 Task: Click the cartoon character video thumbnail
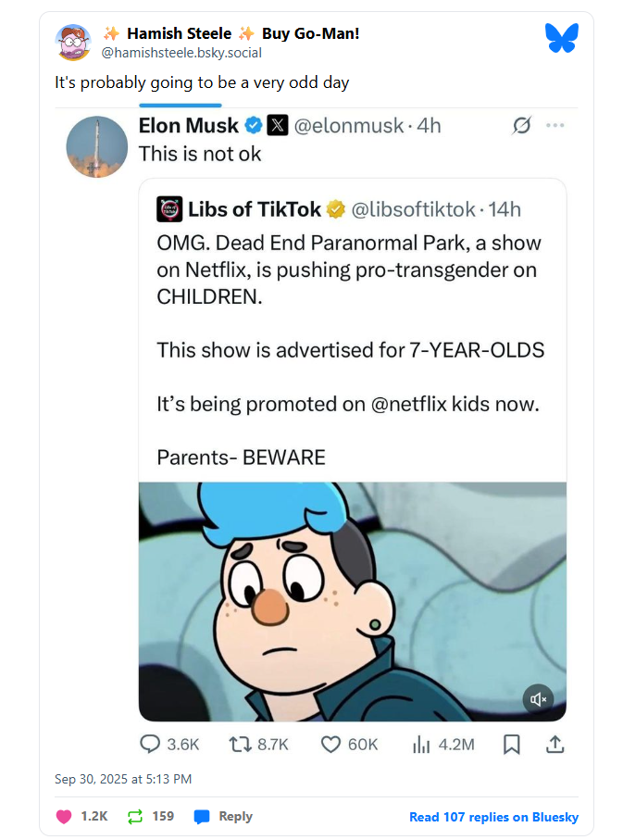pyautogui.click(x=352, y=600)
